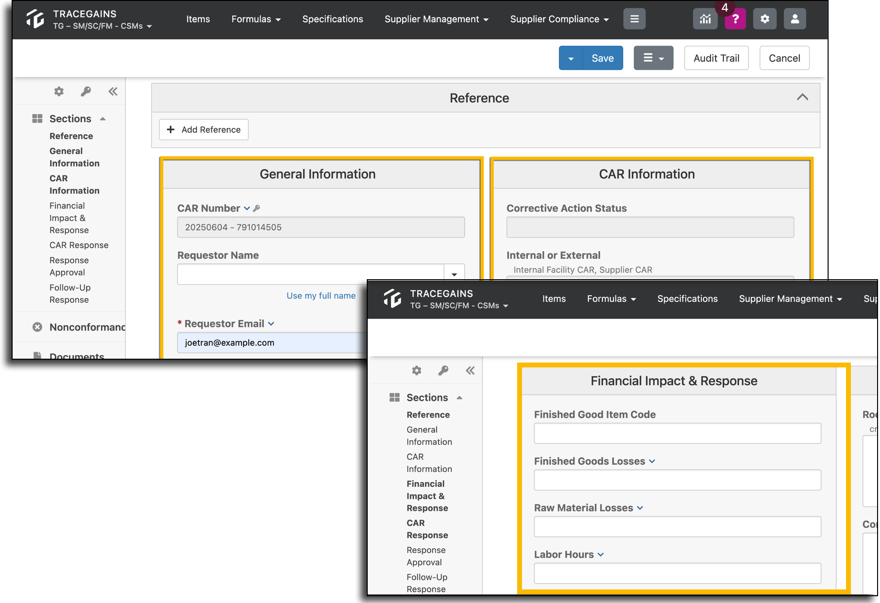Go to Reference section in back window sidebar

71,136
